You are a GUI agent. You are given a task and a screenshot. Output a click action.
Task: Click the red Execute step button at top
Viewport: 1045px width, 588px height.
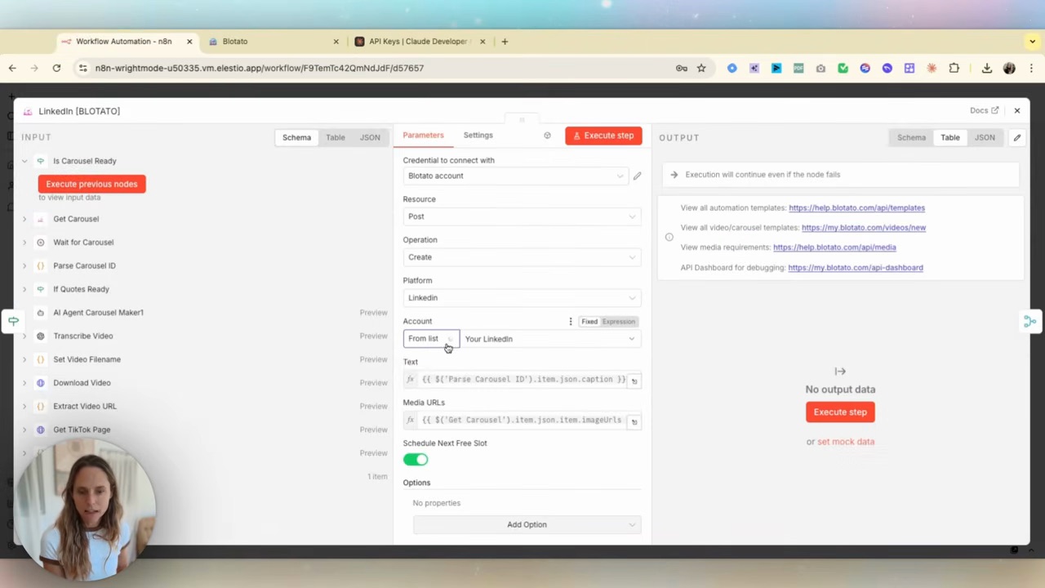(x=603, y=136)
